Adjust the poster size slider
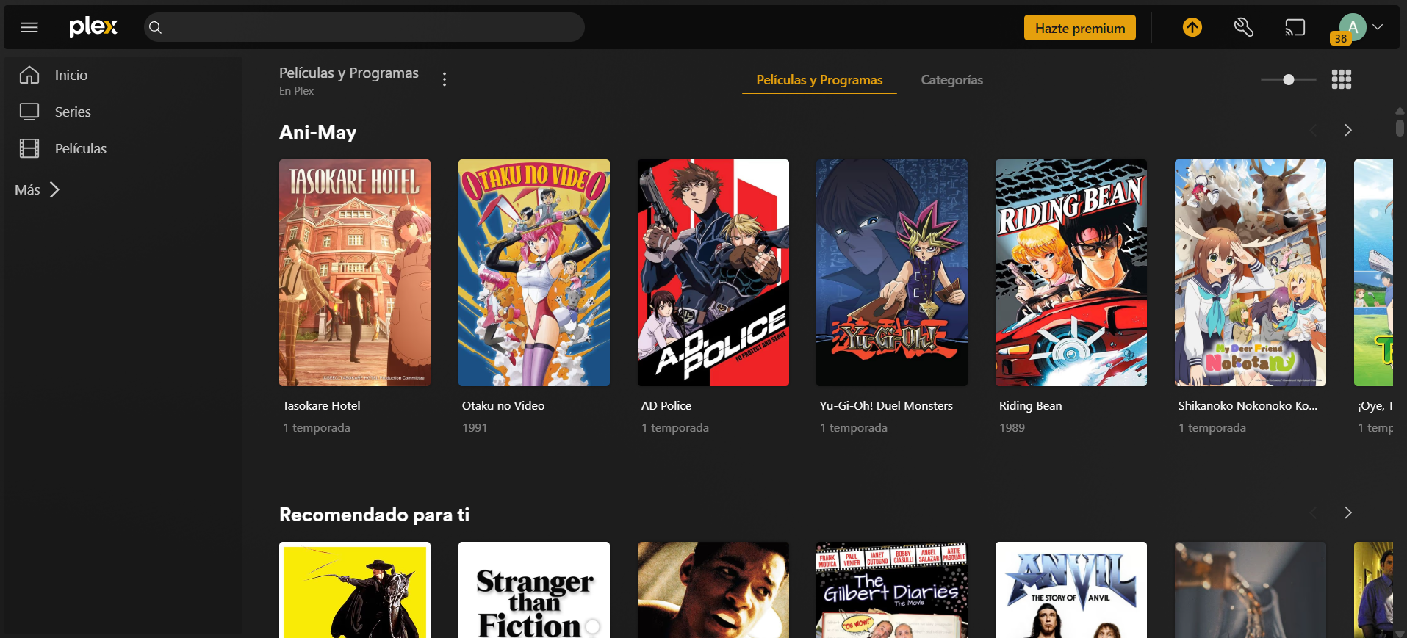The width and height of the screenshot is (1407, 638). coord(1289,79)
